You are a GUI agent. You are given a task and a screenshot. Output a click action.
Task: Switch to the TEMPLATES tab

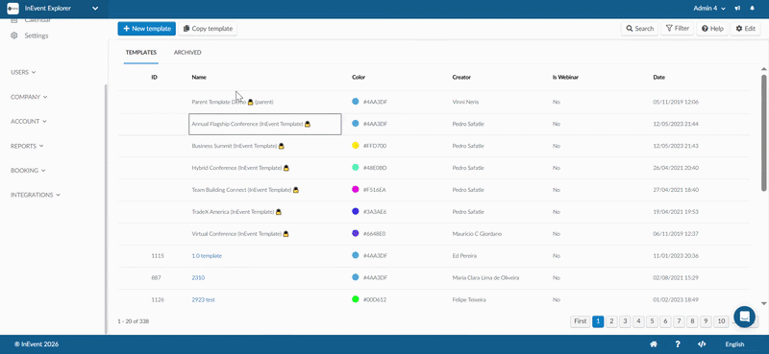pyautogui.click(x=140, y=53)
